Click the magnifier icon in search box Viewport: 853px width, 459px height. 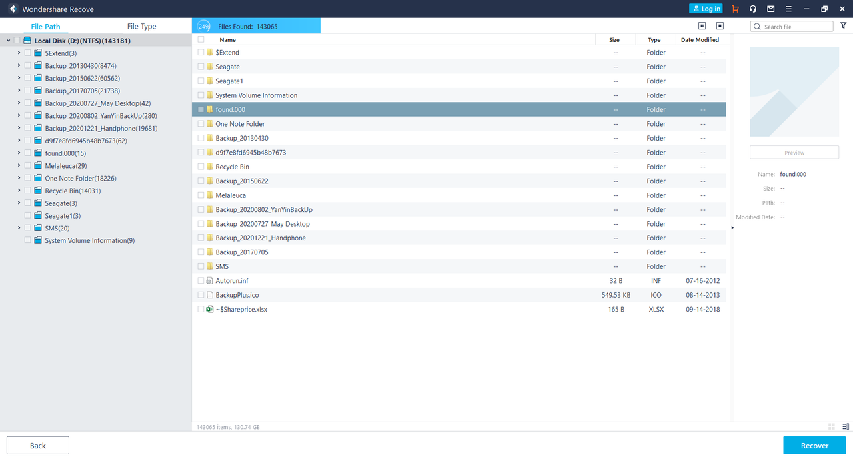(758, 27)
